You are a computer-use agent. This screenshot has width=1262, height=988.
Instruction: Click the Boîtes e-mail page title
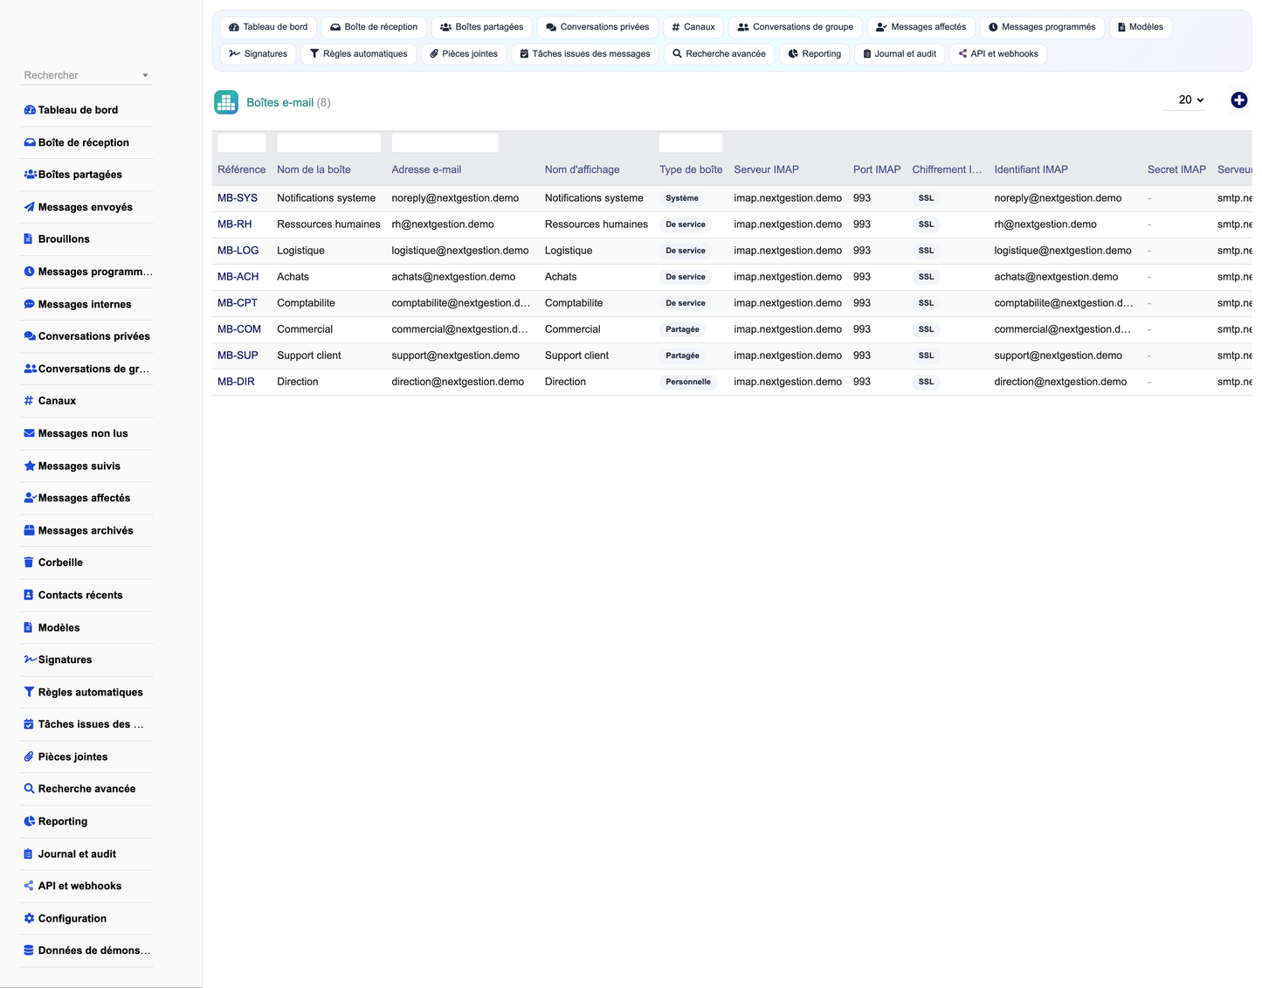[279, 102]
